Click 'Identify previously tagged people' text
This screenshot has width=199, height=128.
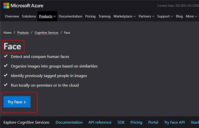(49, 76)
